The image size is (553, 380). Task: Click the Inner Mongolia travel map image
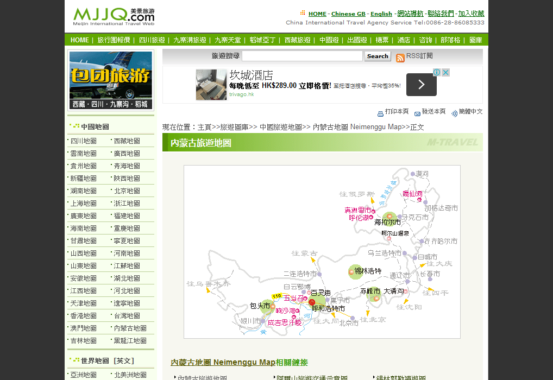322,252
